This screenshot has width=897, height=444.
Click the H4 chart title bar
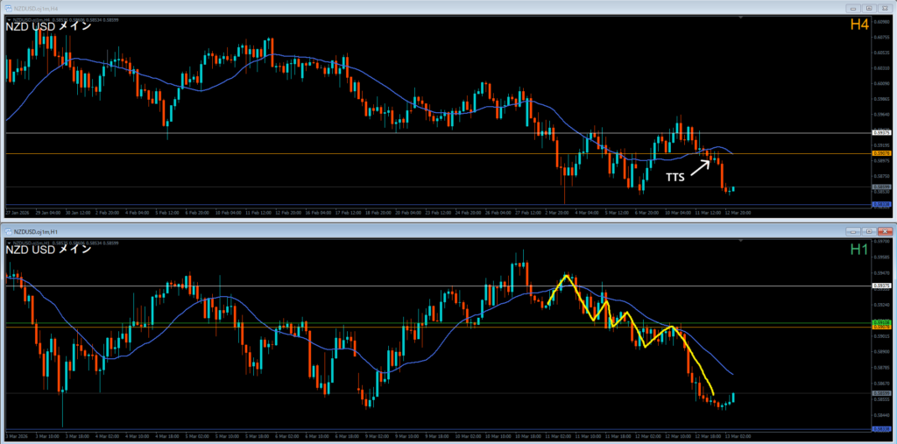point(438,8)
